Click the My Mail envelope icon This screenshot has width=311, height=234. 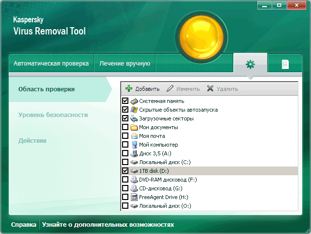[x=134, y=136]
